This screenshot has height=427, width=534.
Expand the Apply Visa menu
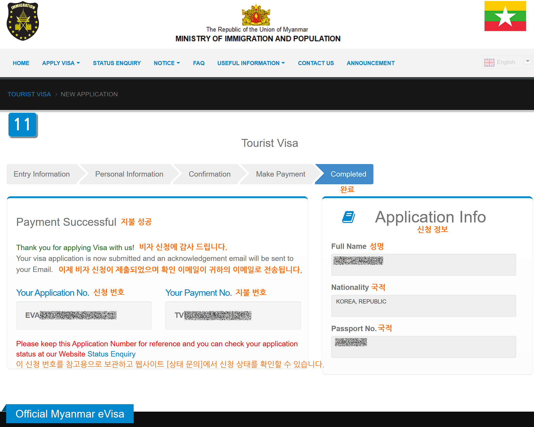[61, 63]
